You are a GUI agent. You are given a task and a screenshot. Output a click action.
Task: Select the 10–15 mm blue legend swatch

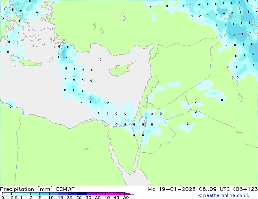point(54,194)
